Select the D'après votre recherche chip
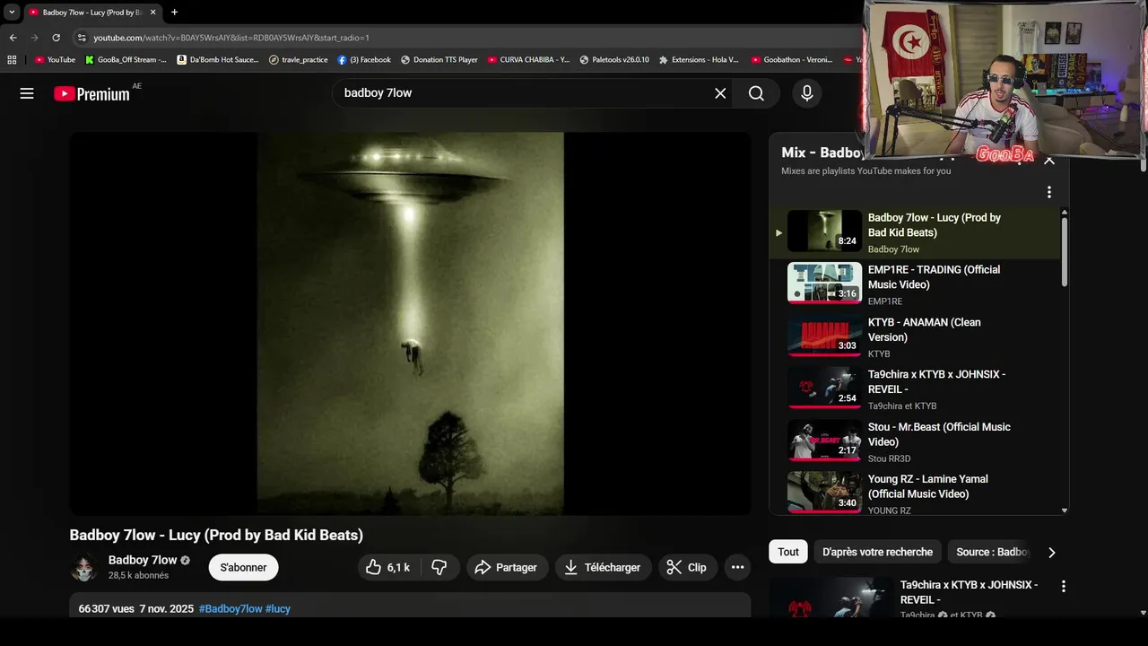The width and height of the screenshot is (1148, 646). (x=877, y=552)
